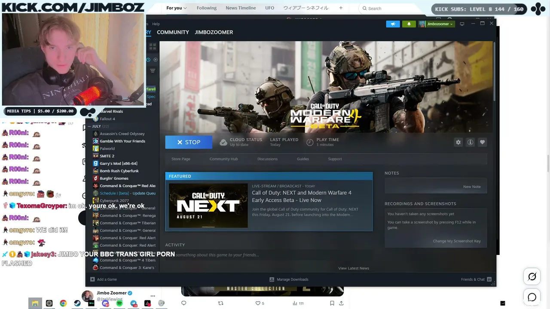Switch to News Timeline tab on X
The height and width of the screenshot is (309, 550).
241,8
